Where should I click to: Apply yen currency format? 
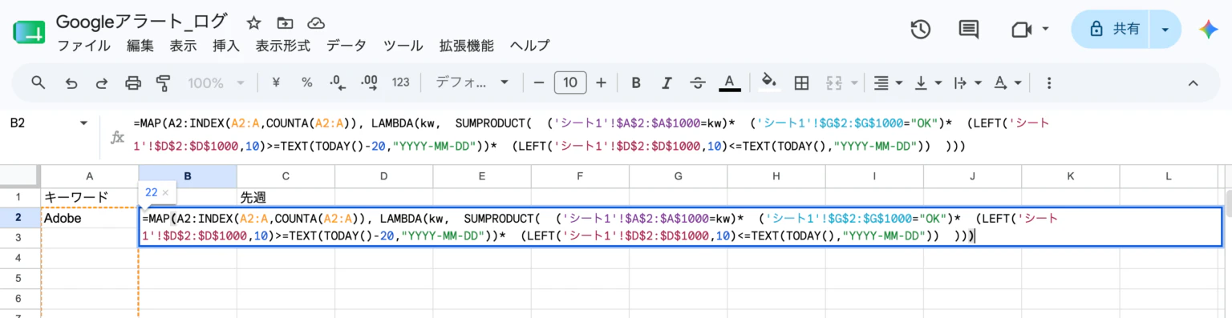coord(277,83)
